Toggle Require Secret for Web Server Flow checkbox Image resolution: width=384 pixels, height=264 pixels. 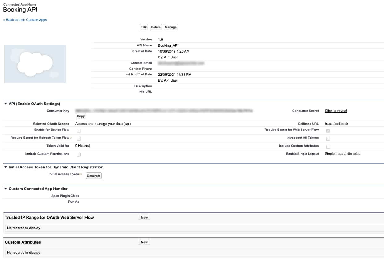[x=328, y=130]
